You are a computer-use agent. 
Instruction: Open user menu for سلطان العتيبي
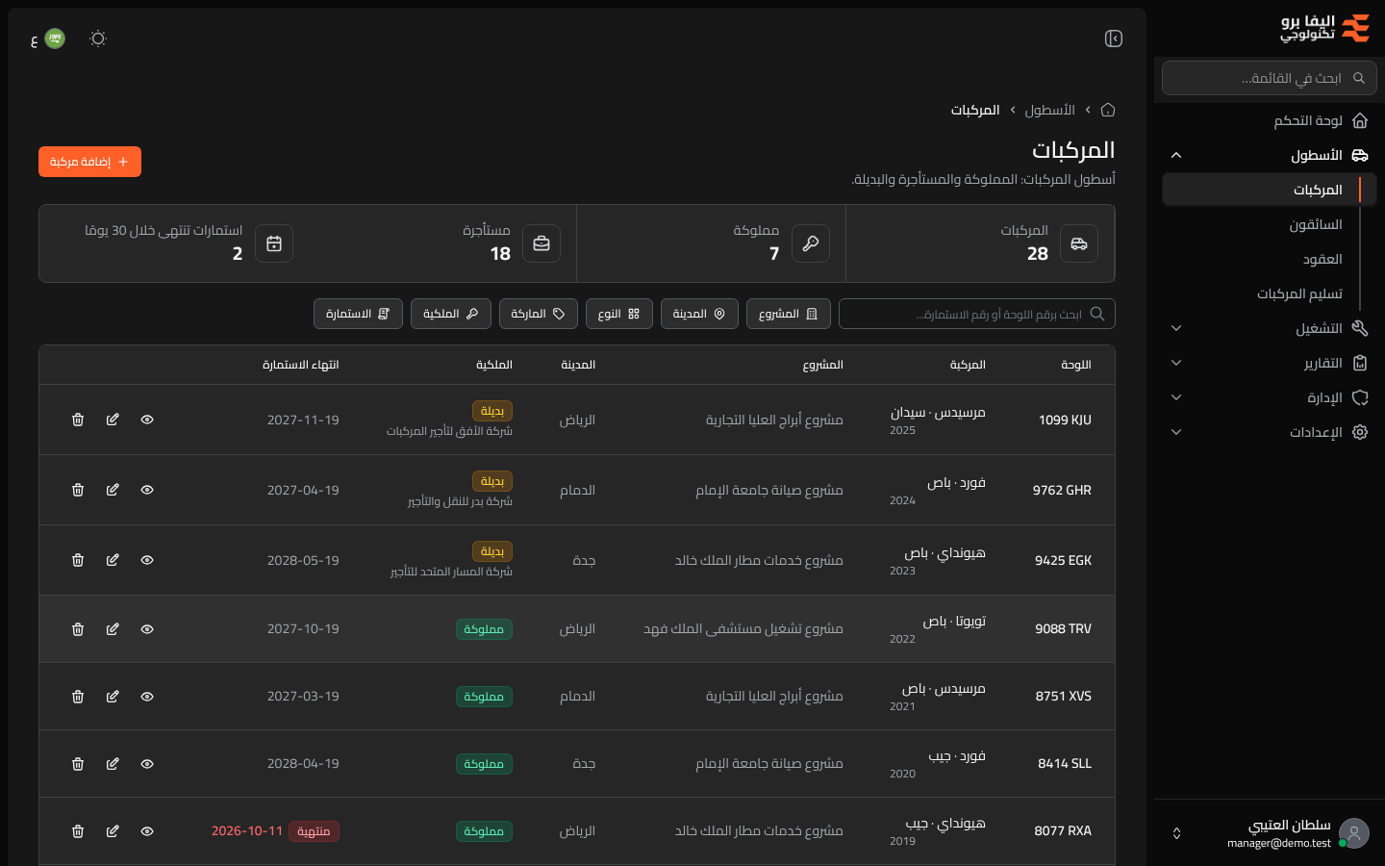1270,833
